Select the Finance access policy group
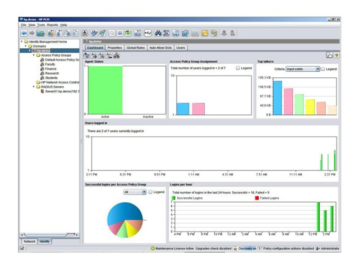The image size is (359, 269). (x=50, y=68)
